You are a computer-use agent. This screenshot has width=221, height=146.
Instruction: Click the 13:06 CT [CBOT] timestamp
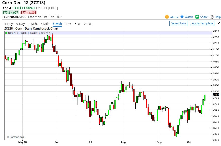point(47,8)
